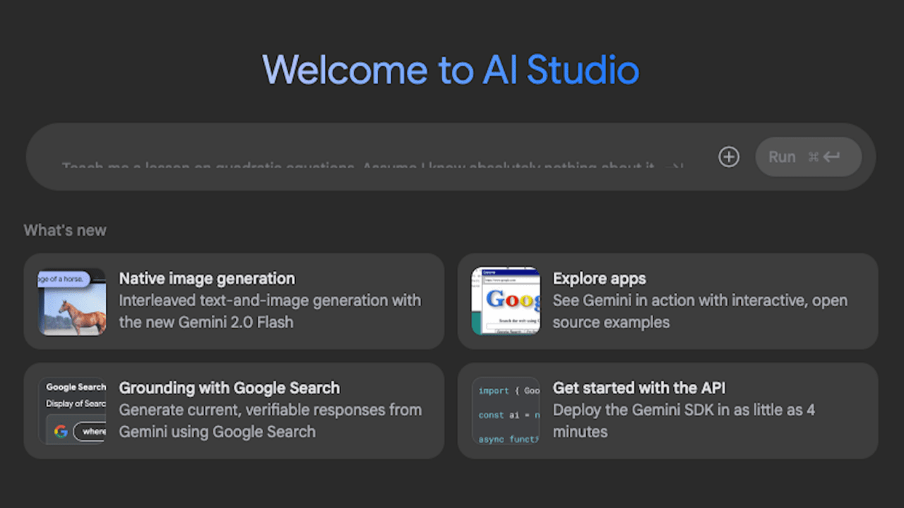Screen dimensions: 904x508
Task: Click the horse image thumbnail
Action: pos(72,301)
